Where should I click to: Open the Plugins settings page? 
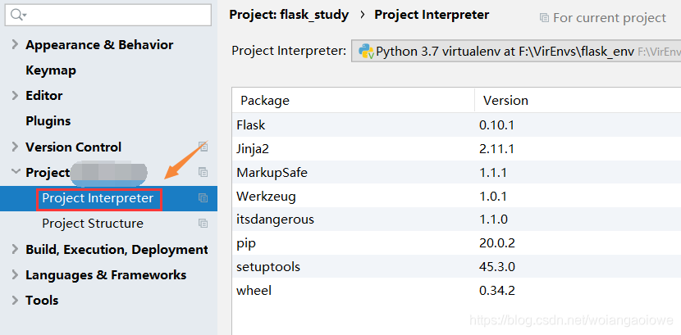(48, 121)
